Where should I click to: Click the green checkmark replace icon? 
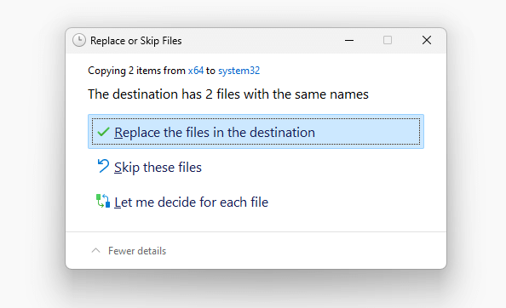click(x=103, y=132)
